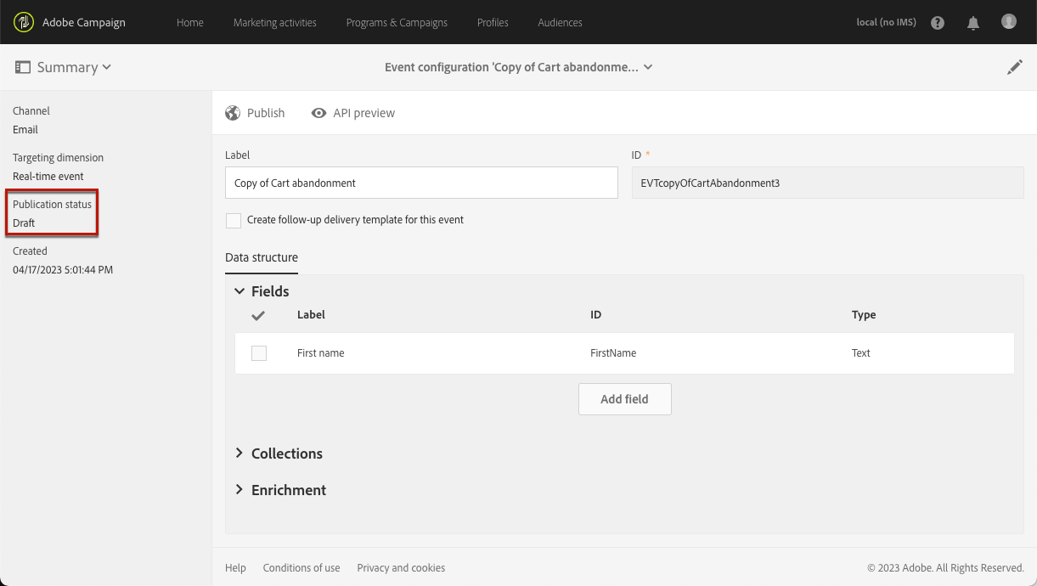This screenshot has width=1037, height=586.
Task: Open the notifications bell icon
Action: [x=973, y=23]
